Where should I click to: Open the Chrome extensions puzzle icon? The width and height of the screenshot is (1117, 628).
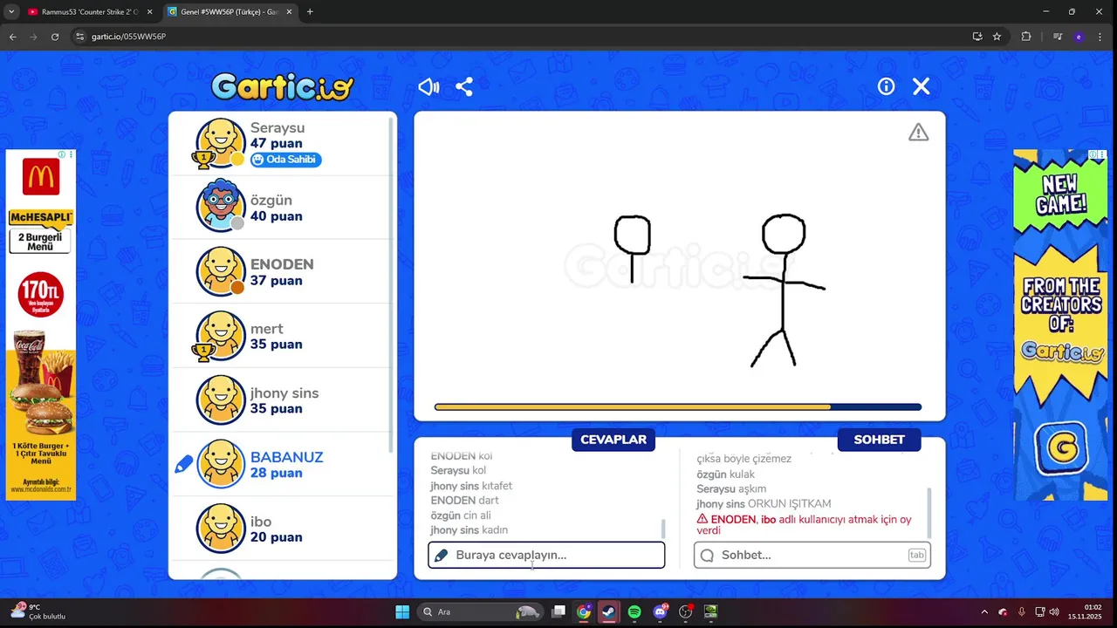(1026, 37)
